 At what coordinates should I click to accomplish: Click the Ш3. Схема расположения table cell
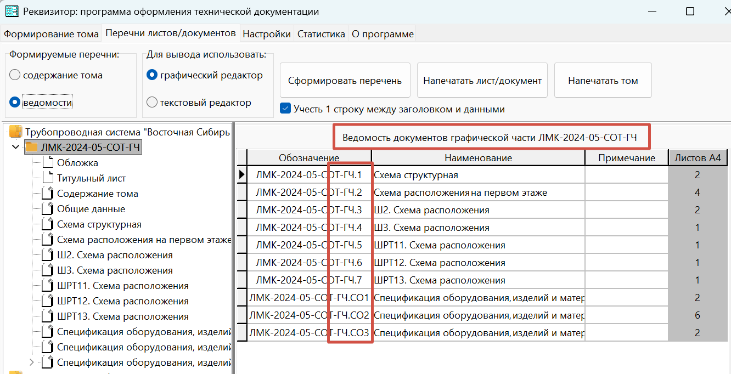pyautogui.click(x=478, y=228)
